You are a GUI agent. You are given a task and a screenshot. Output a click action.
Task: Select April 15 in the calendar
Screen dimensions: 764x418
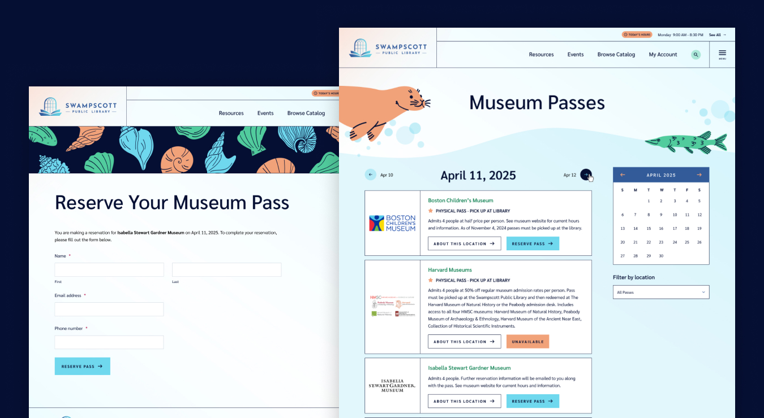coord(649,228)
